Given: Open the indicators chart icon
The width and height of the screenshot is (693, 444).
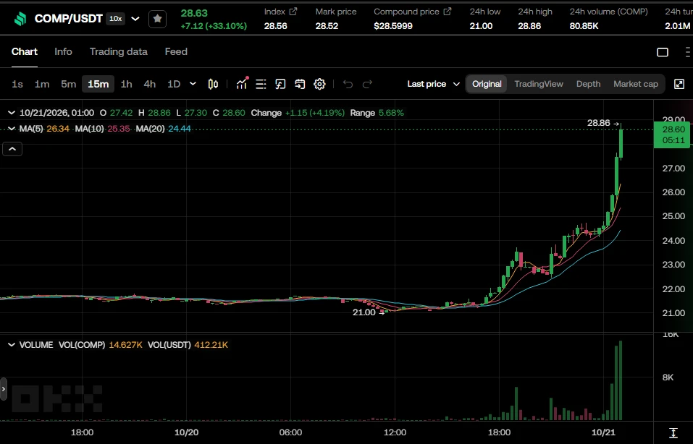Looking at the screenshot, I should 242,84.
